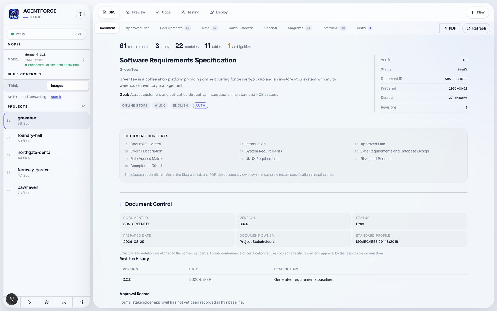Select the Document sub-tab
The height and width of the screenshot is (311, 497).
tap(107, 28)
